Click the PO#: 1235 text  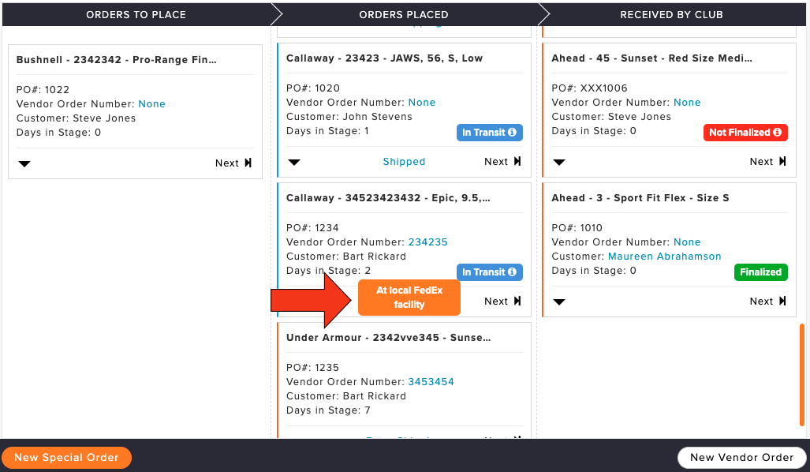click(312, 367)
